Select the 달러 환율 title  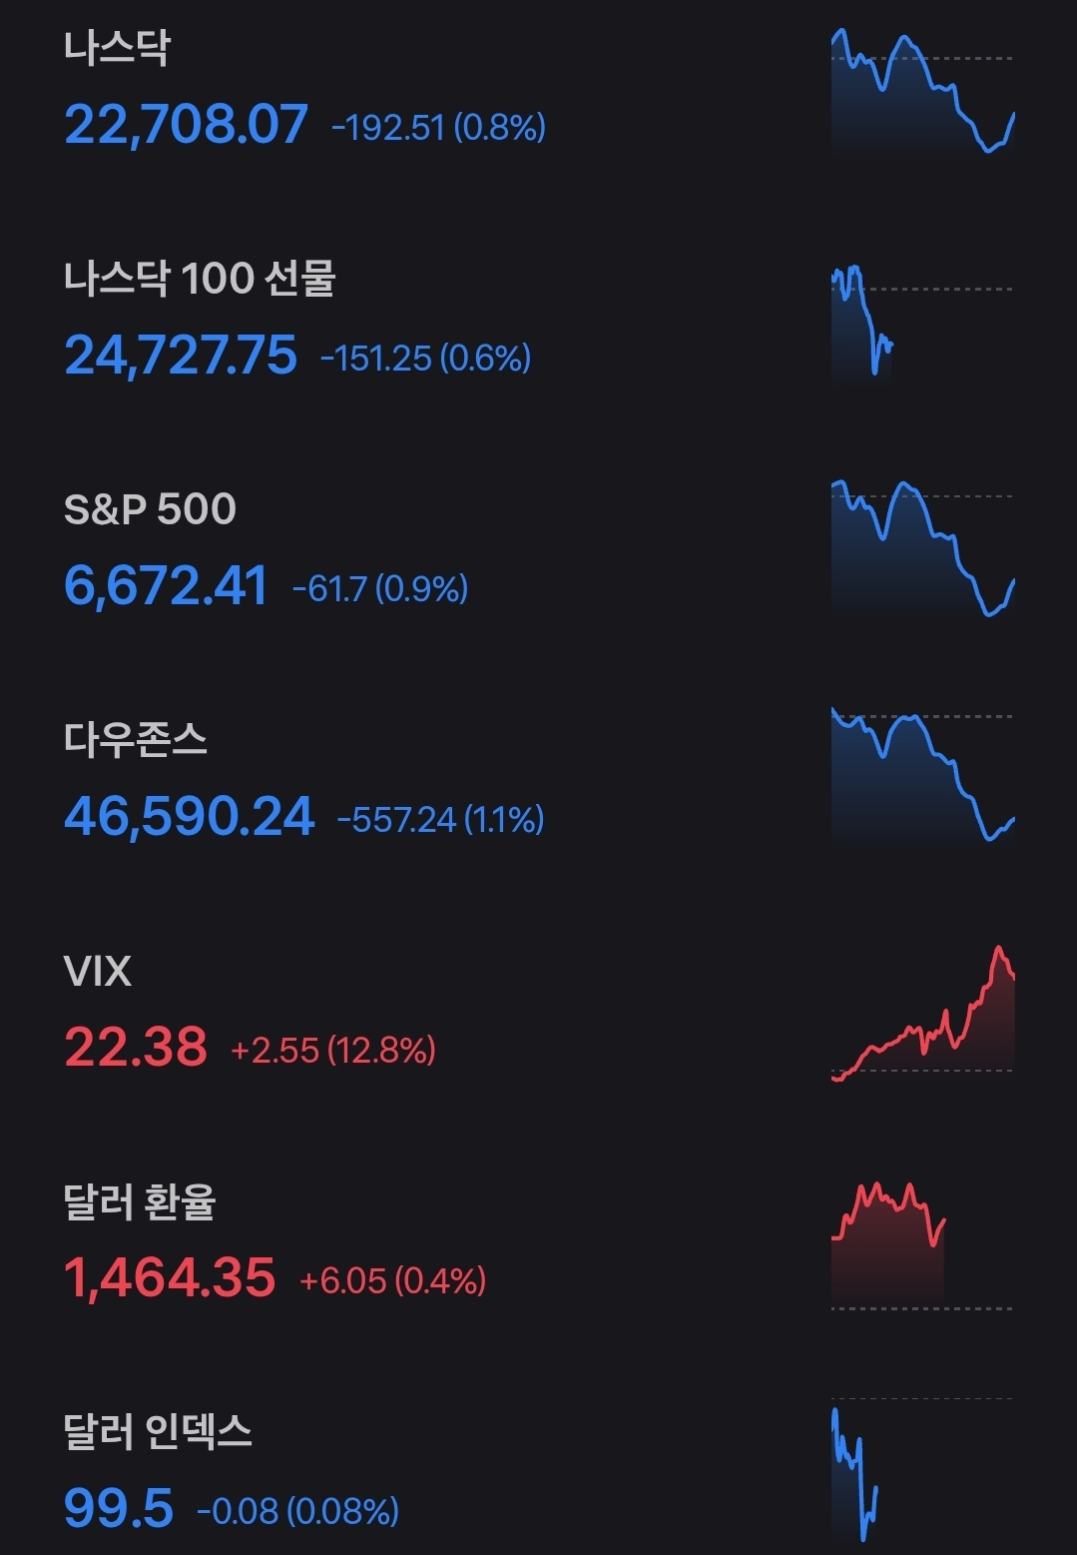140,1201
